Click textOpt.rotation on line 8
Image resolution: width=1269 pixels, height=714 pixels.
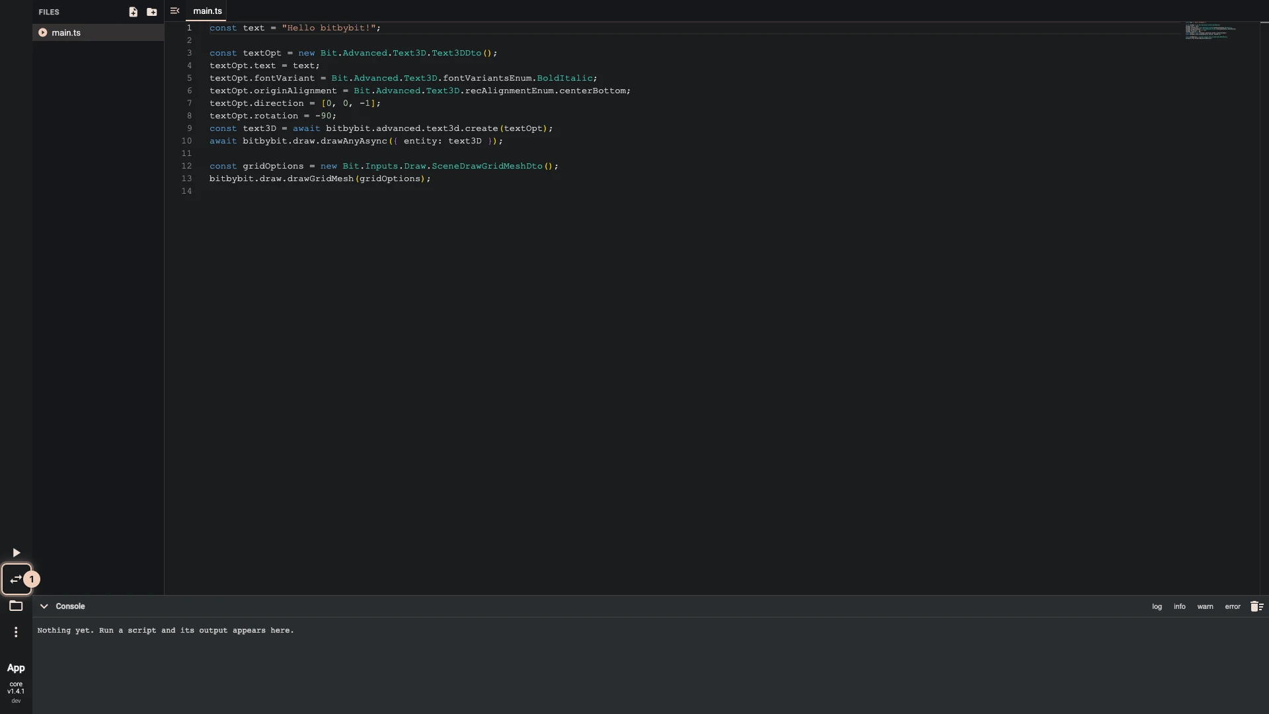click(254, 116)
